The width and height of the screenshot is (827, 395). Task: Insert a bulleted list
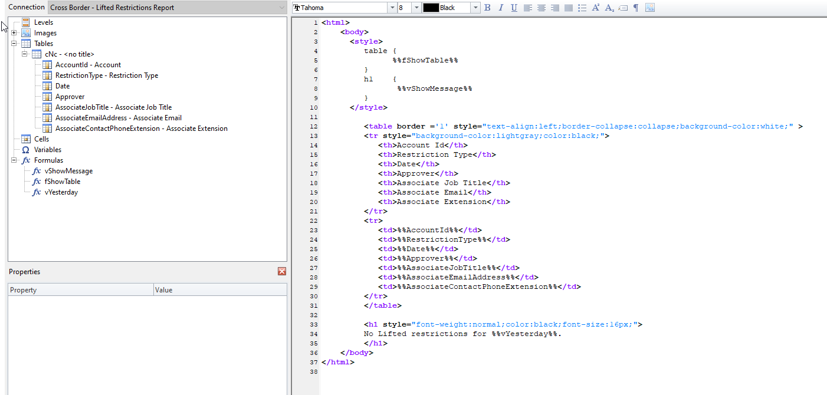(x=582, y=8)
